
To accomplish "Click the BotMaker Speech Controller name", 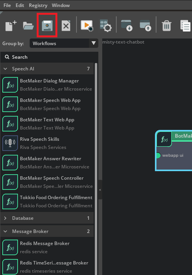I will point(52,178).
